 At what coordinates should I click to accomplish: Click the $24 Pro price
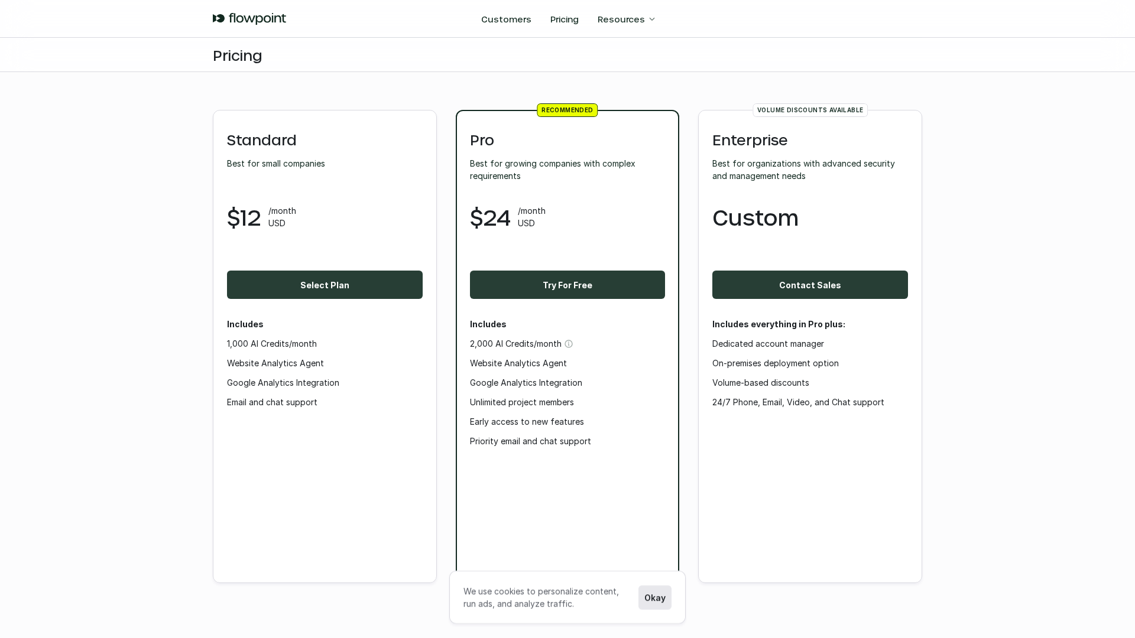point(490,218)
